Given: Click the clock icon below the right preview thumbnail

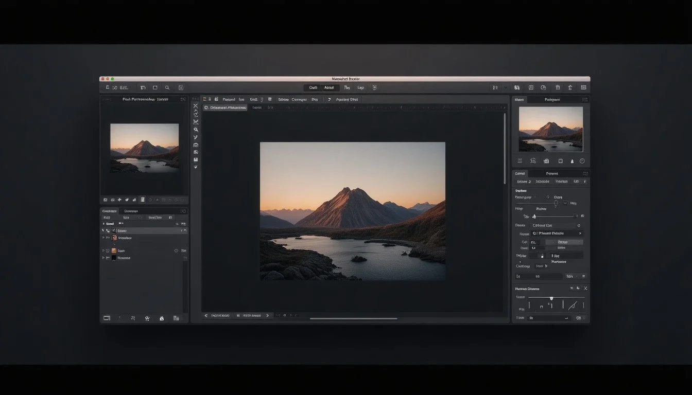Looking at the screenshot, I should click(582, 161).
